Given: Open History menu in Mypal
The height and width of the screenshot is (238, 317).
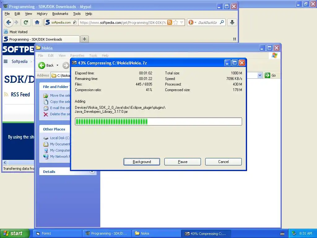Looking at the screenshot, I should click(42, 14).
